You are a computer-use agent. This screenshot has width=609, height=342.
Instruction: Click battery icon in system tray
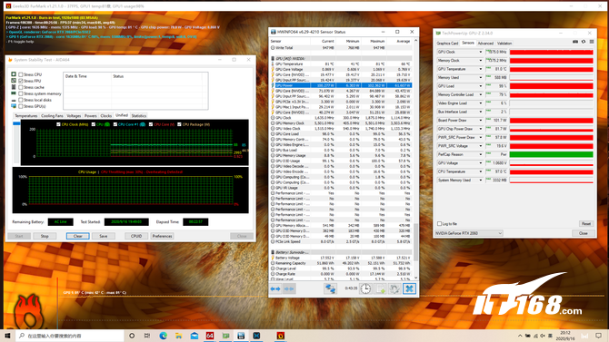(528, 336)
